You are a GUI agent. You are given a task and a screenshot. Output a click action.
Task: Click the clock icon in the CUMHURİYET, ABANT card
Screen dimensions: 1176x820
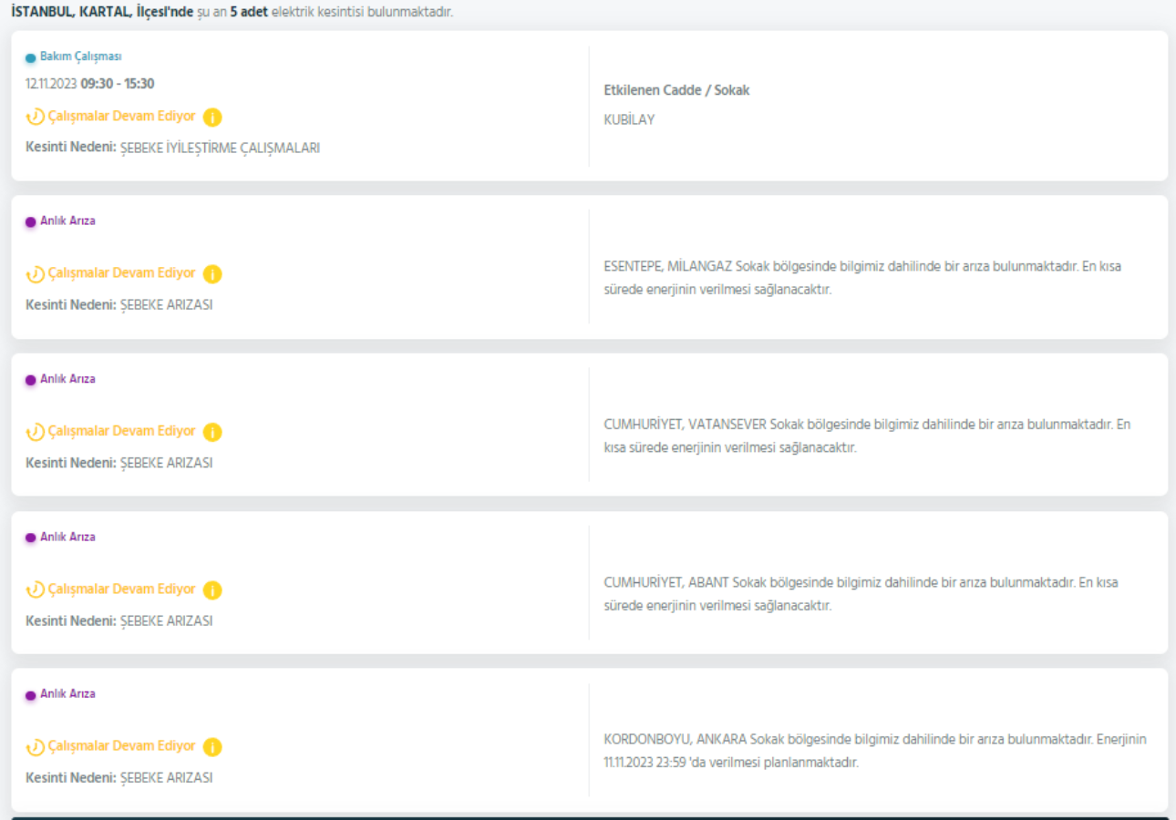coord(35,589)
